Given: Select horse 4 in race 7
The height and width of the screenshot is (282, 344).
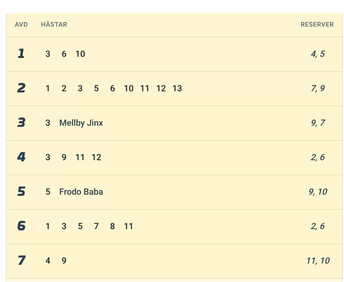Looking at the screenshot, I should [x=48, y=261].
